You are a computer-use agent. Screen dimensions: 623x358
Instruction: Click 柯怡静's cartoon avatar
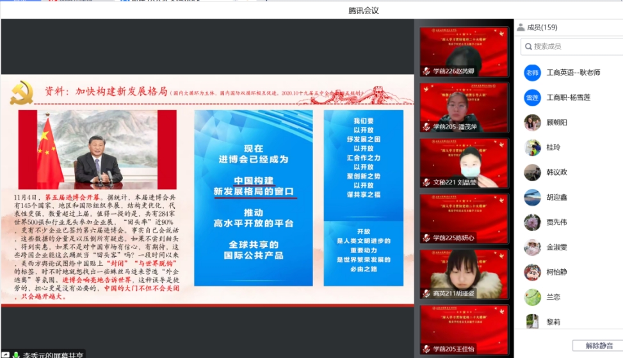[532, 272]
